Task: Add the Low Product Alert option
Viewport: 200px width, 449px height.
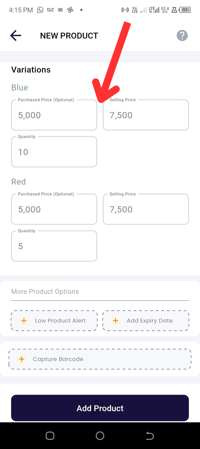Action: [x=54, y=321]
